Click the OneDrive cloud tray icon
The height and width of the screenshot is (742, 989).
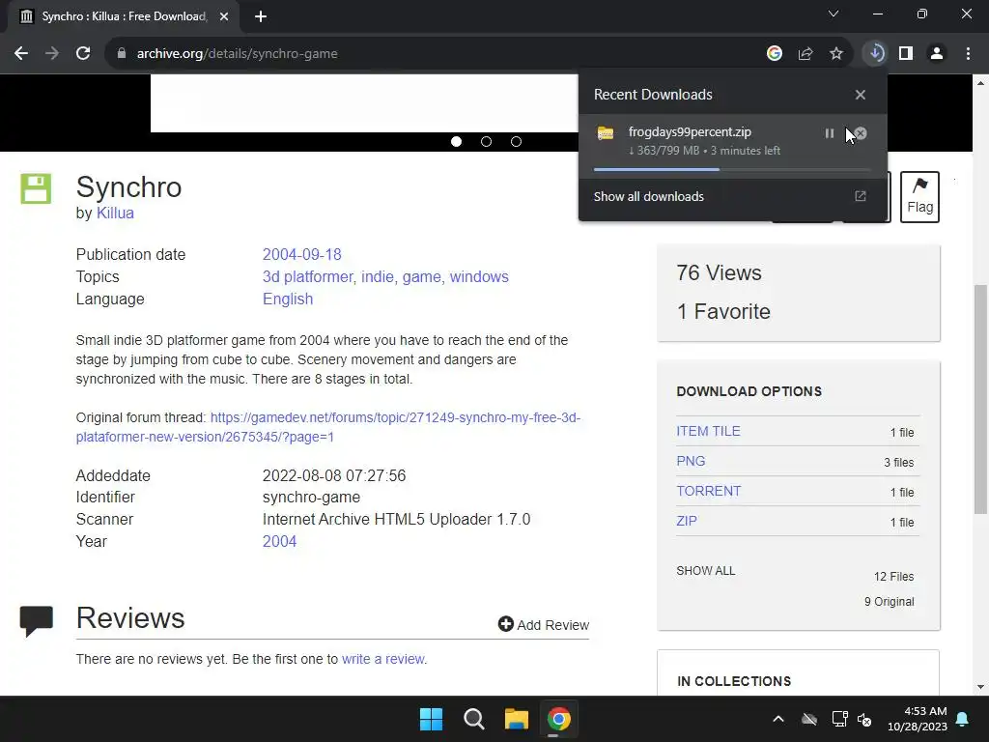[x=809, y=719]
